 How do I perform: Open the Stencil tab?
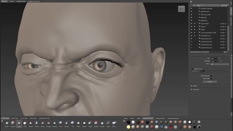pyautogui.click(x=132, y=118)
